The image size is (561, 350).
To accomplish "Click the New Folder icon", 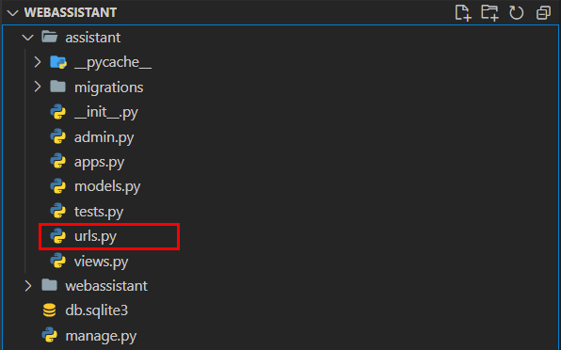I will (x=489, y=13).
